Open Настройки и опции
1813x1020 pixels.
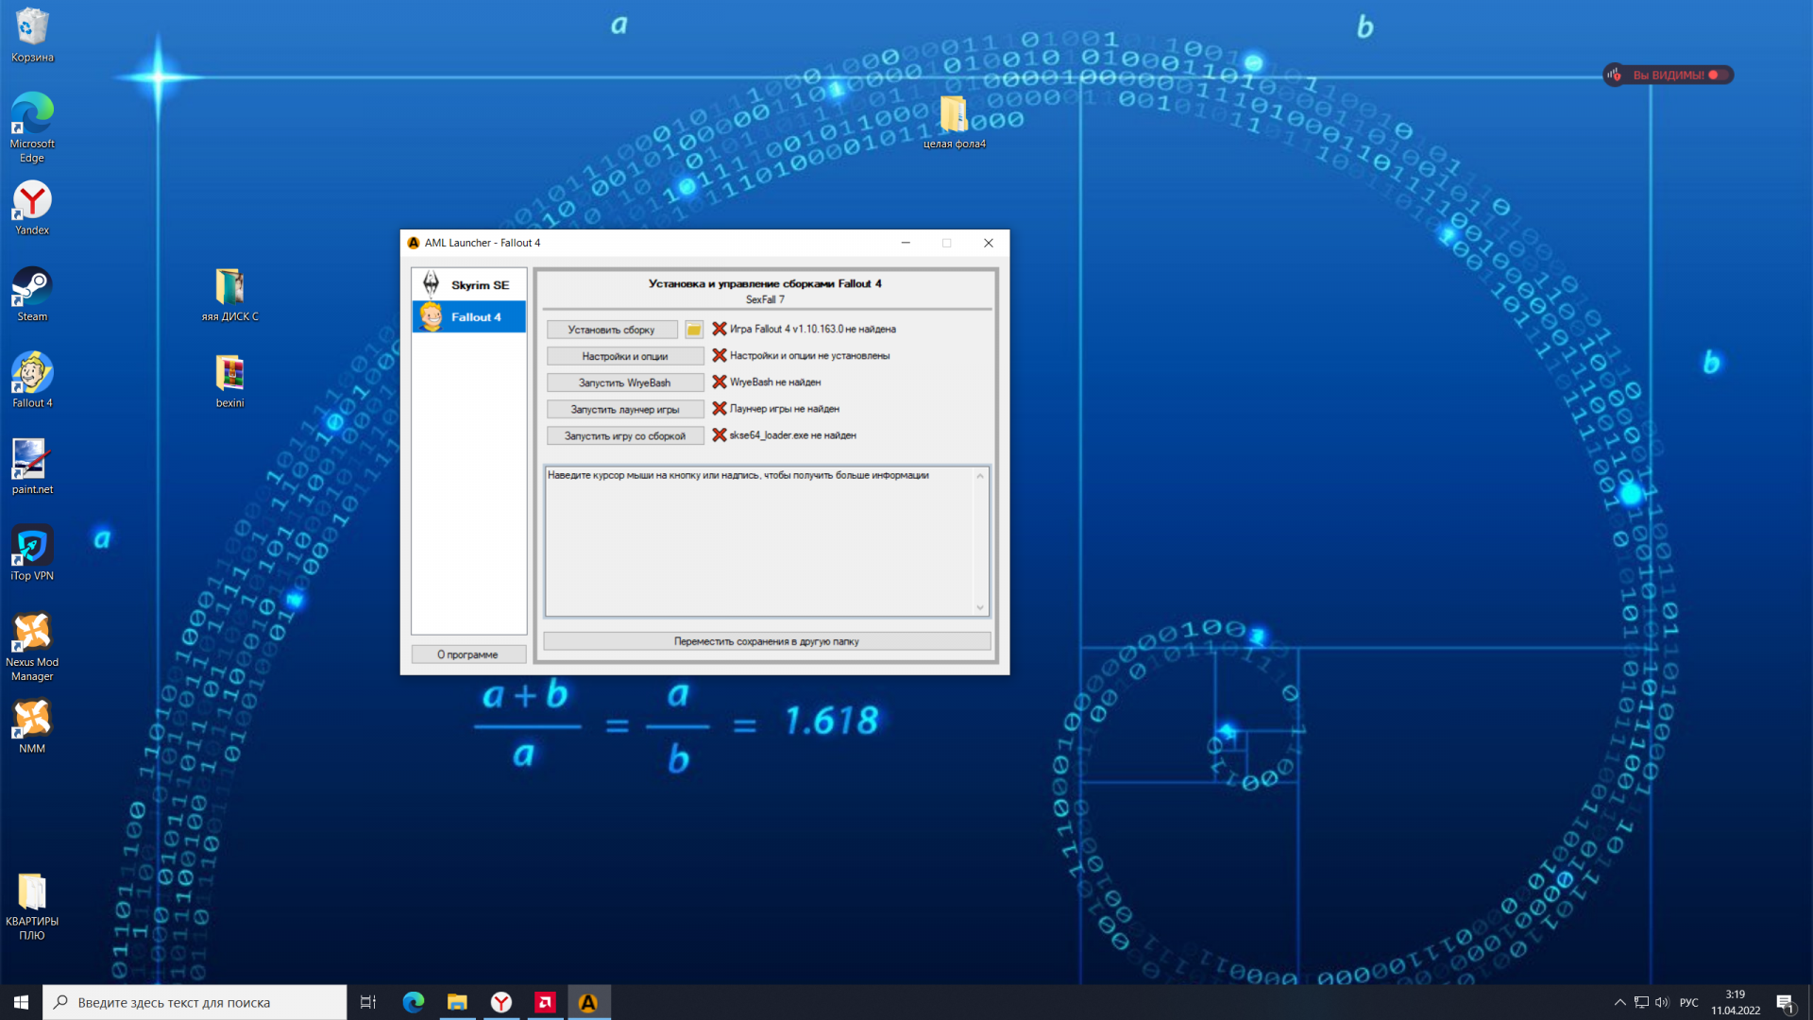[x=624, y=356]
